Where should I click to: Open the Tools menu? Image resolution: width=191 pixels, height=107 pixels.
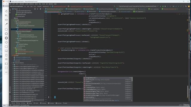(44, 4)
